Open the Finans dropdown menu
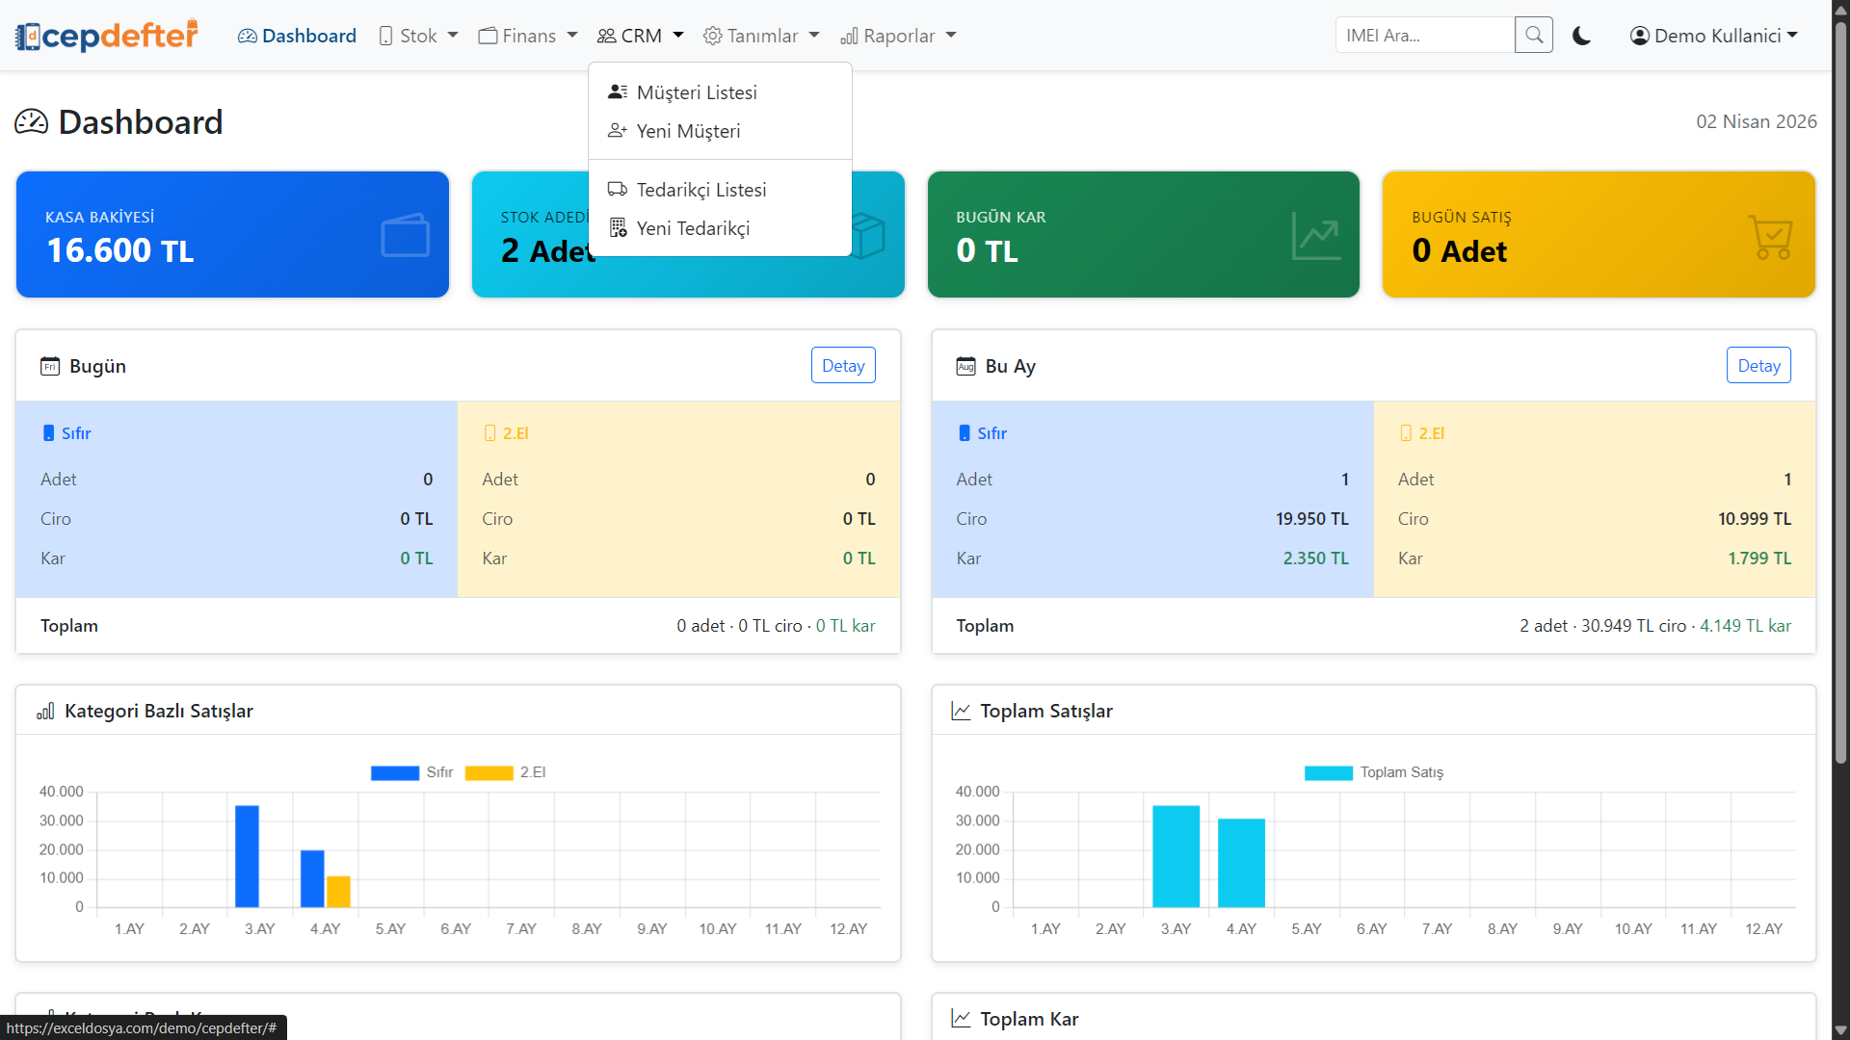Viewport: 1850px width, 1040px height. click(x=528, y=36)
